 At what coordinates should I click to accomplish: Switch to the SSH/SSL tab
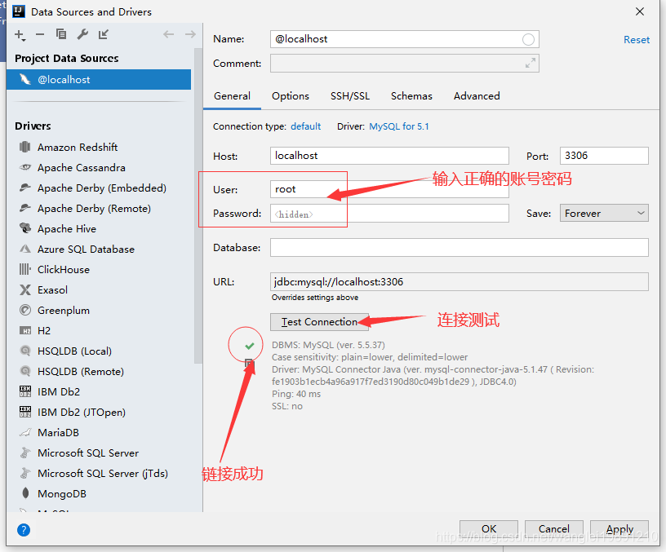coord(350,96)
